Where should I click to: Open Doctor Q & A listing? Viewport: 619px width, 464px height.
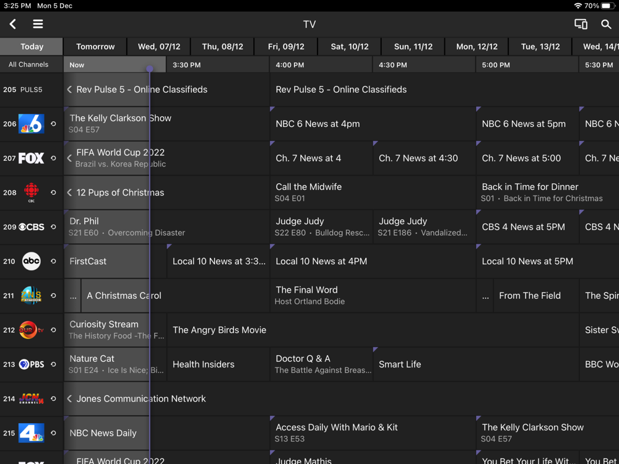(x=321, y=364)
